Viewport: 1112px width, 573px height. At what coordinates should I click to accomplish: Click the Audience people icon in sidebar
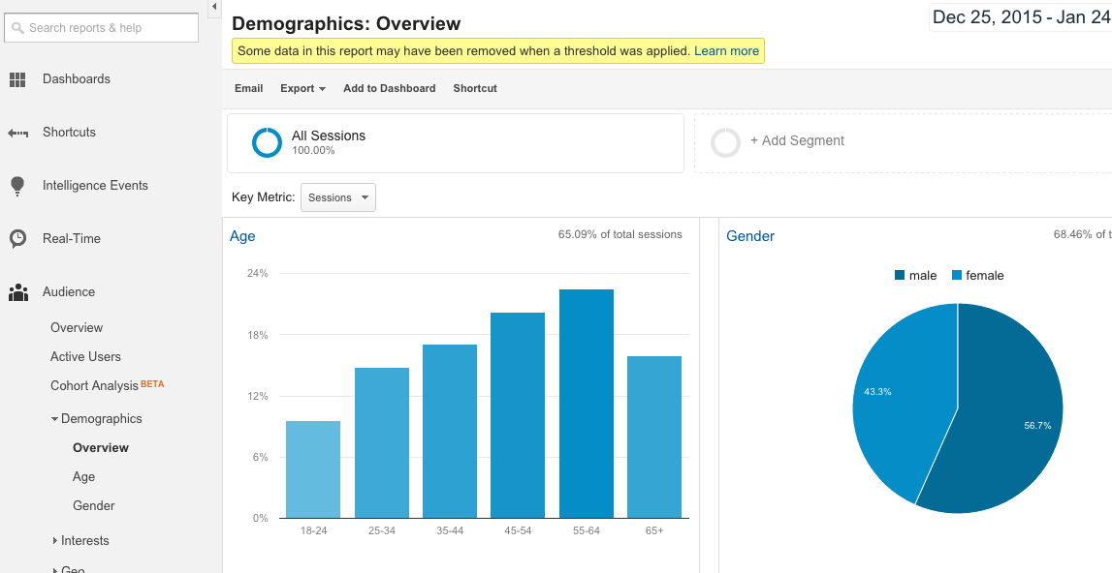coord(17,291)
